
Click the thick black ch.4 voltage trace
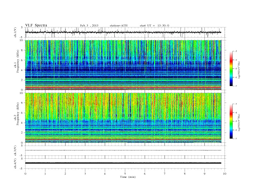[x=123, y=163]
